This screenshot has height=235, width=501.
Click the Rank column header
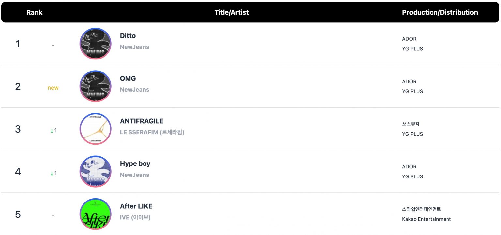(35, 12)
